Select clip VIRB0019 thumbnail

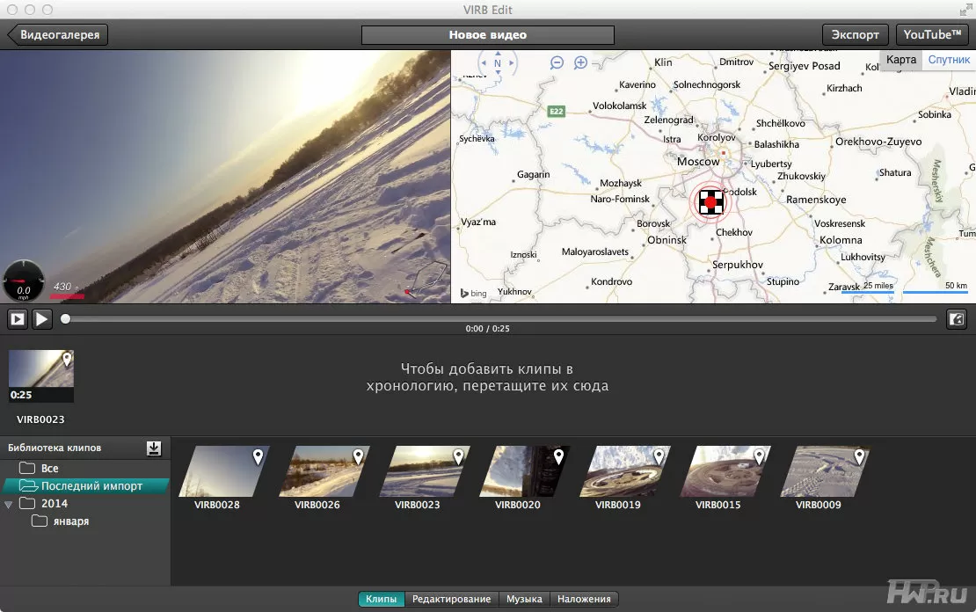click(625, 470)
